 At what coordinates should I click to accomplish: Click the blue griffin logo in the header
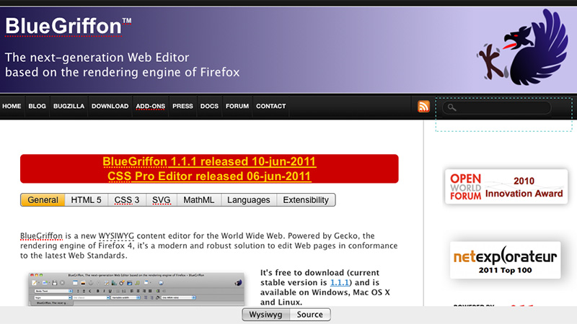[x=524, y=48]
